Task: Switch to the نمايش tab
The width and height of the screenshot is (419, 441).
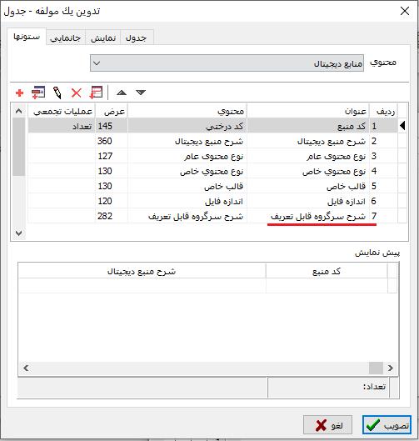Action: tap(103, 38)
